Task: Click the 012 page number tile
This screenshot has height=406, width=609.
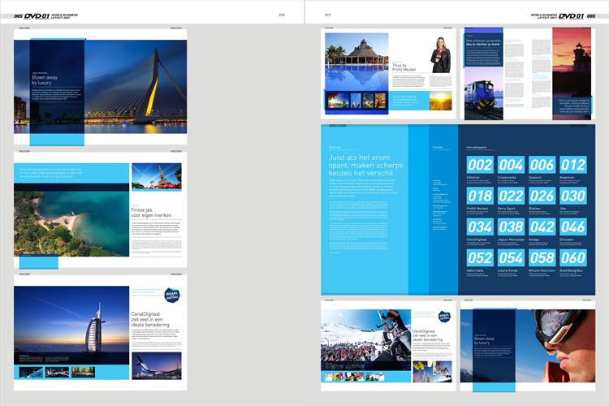Action: tap(572, 166)
